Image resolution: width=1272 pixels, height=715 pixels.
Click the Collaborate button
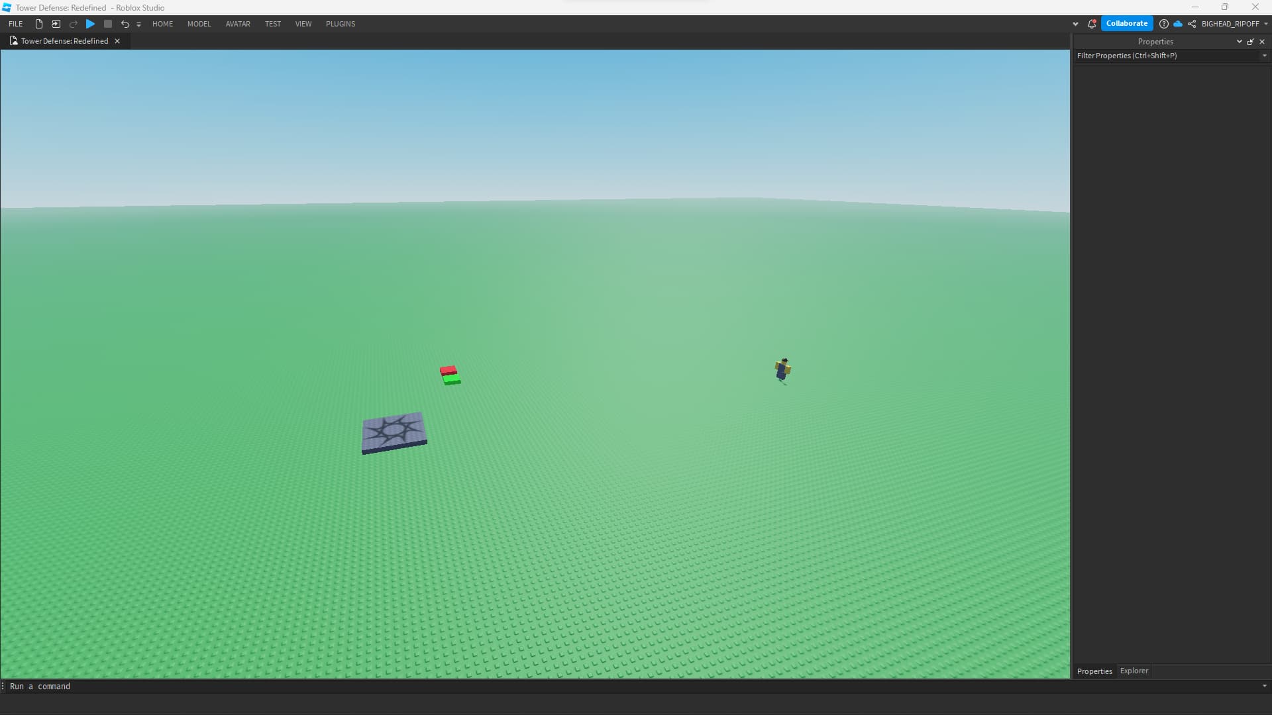tap(1126, 23)
